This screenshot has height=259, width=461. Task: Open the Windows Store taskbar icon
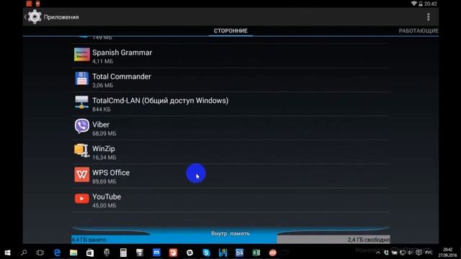[x=90, y=253]
